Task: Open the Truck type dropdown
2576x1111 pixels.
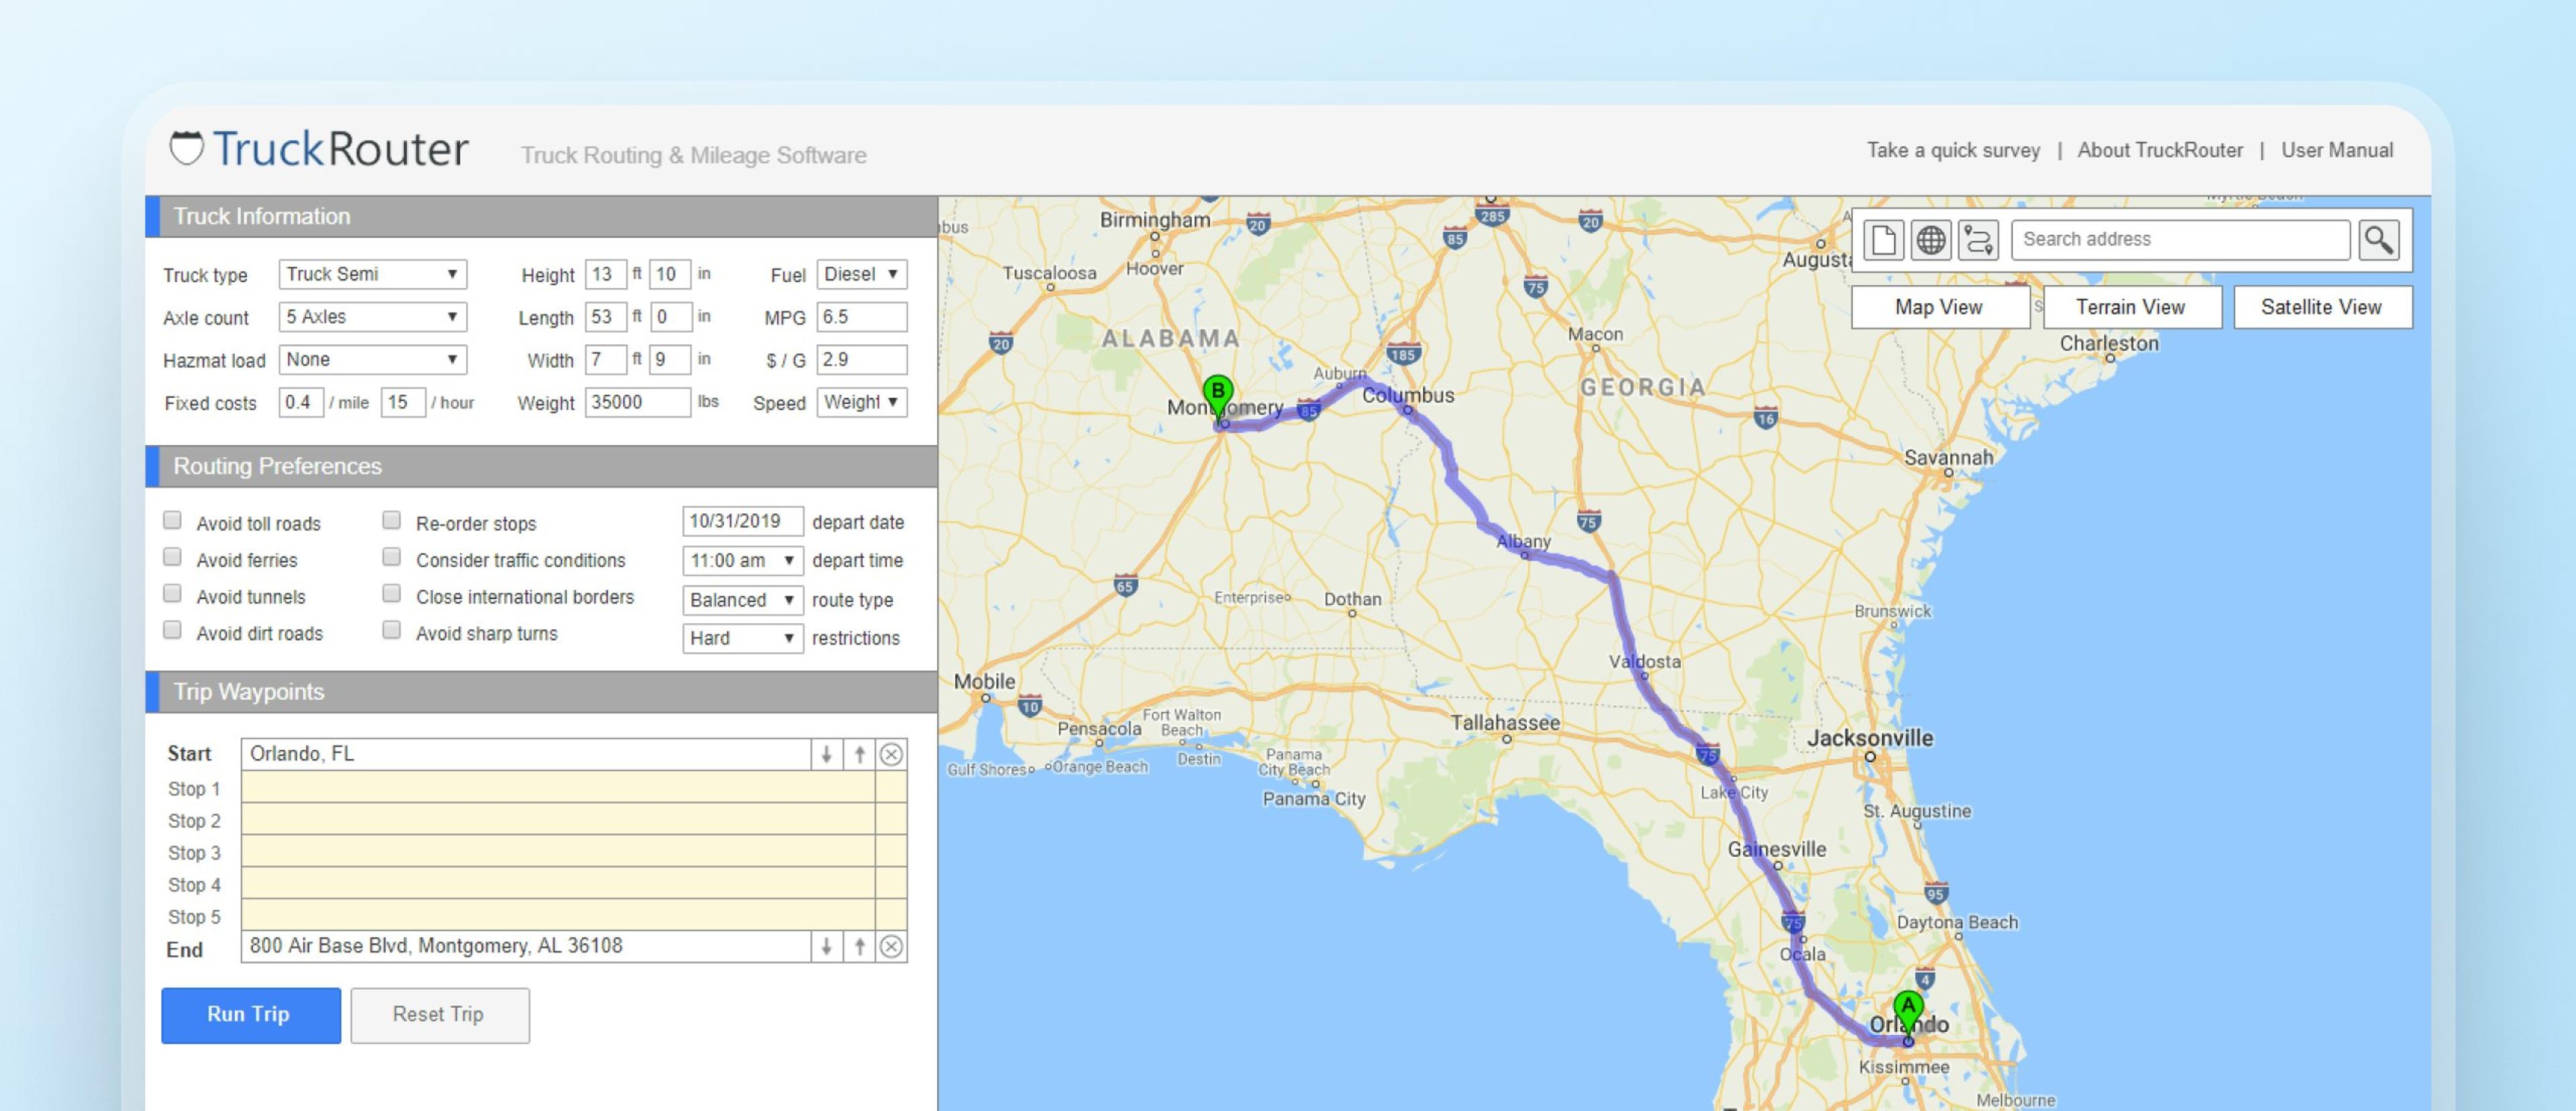Action: (x=372, y=274)
